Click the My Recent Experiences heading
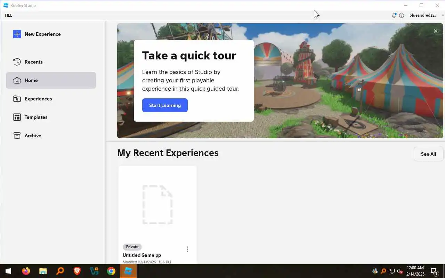Screen dimensions: 445x278 [168, 153]
